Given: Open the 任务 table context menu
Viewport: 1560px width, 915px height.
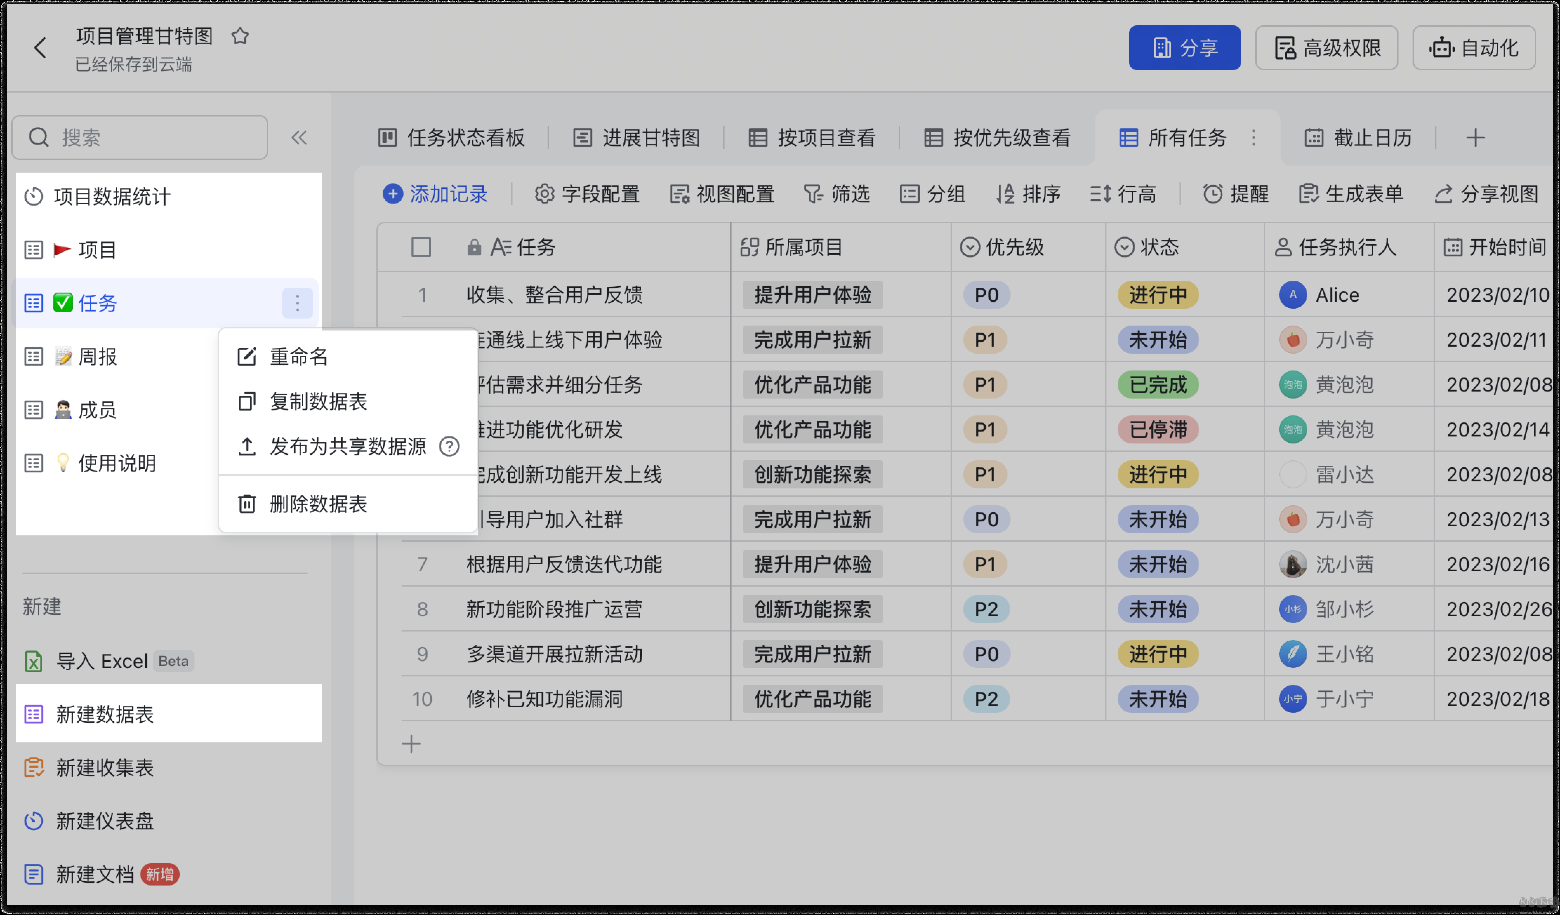Looking at the screenshot, I should (x=297, y=303).
